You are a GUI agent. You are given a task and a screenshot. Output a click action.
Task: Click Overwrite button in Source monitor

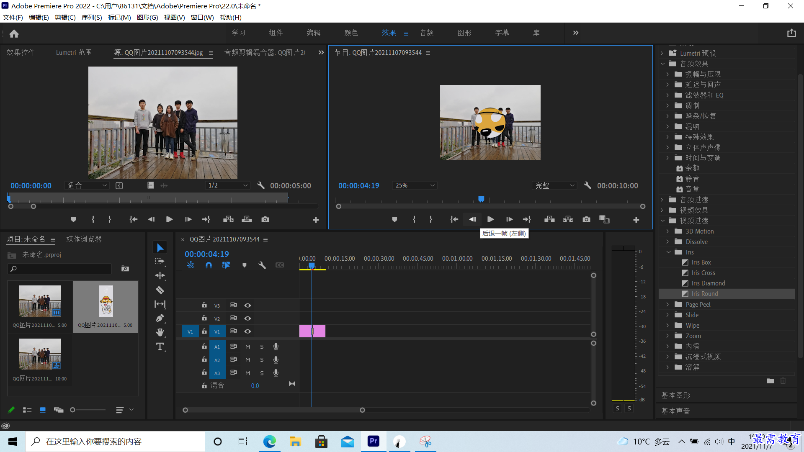click(x=247, y=219)
